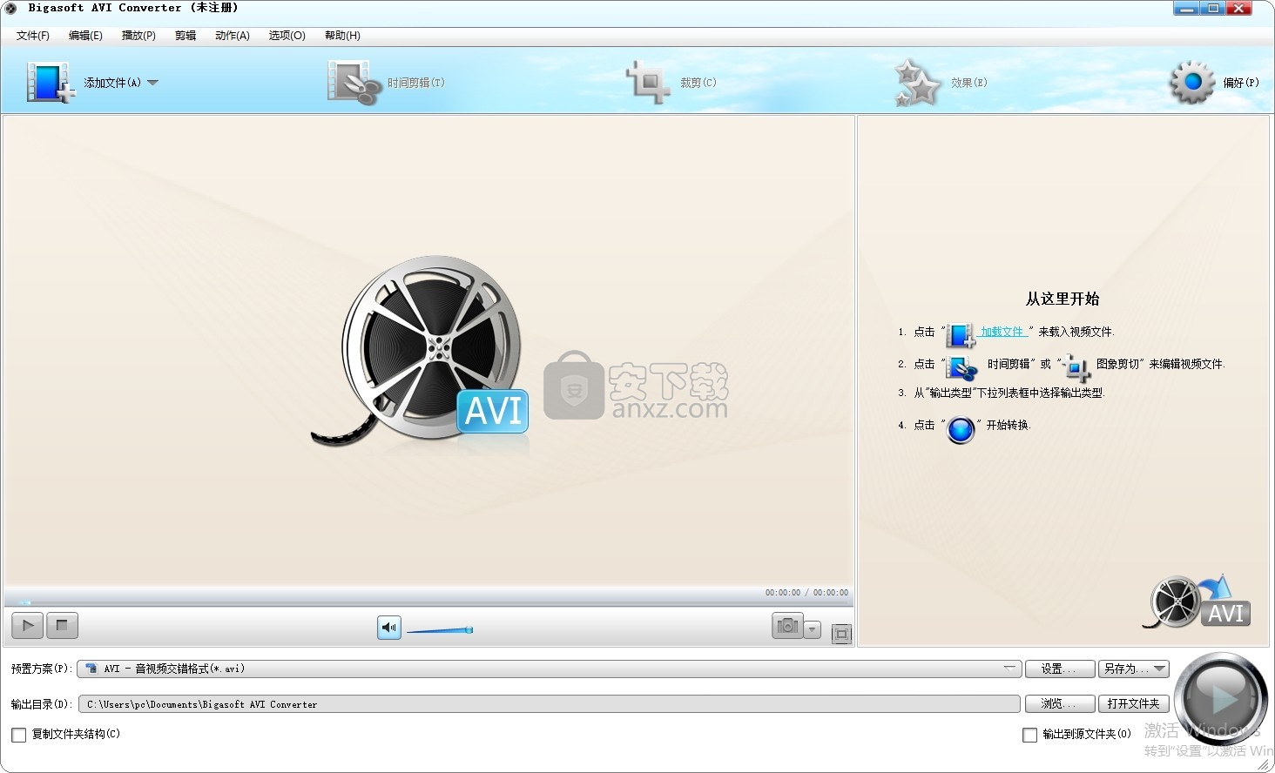Open Preferences (偏好) gear icon
The image size is (1275, 773).
1191,83
